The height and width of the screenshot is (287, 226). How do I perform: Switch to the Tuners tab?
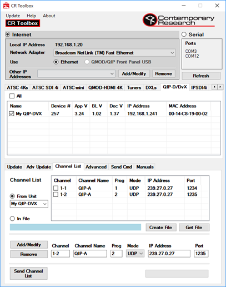point(134,87)
